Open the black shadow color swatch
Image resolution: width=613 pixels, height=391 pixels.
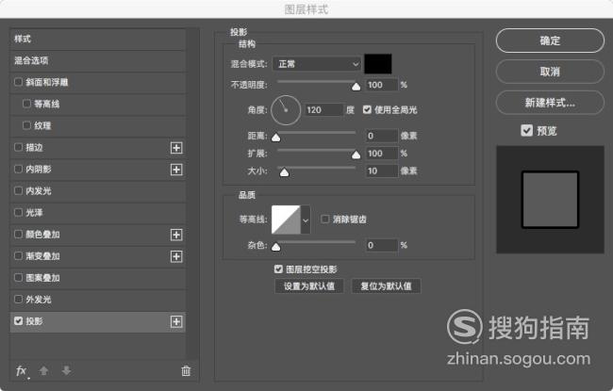(x=378, y=64)
